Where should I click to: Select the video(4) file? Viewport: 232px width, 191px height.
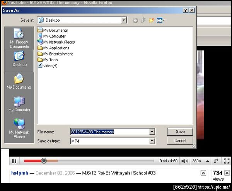[x=48, y=65]
